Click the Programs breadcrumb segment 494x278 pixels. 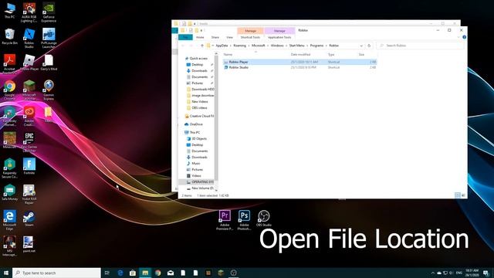pos(316,46)
